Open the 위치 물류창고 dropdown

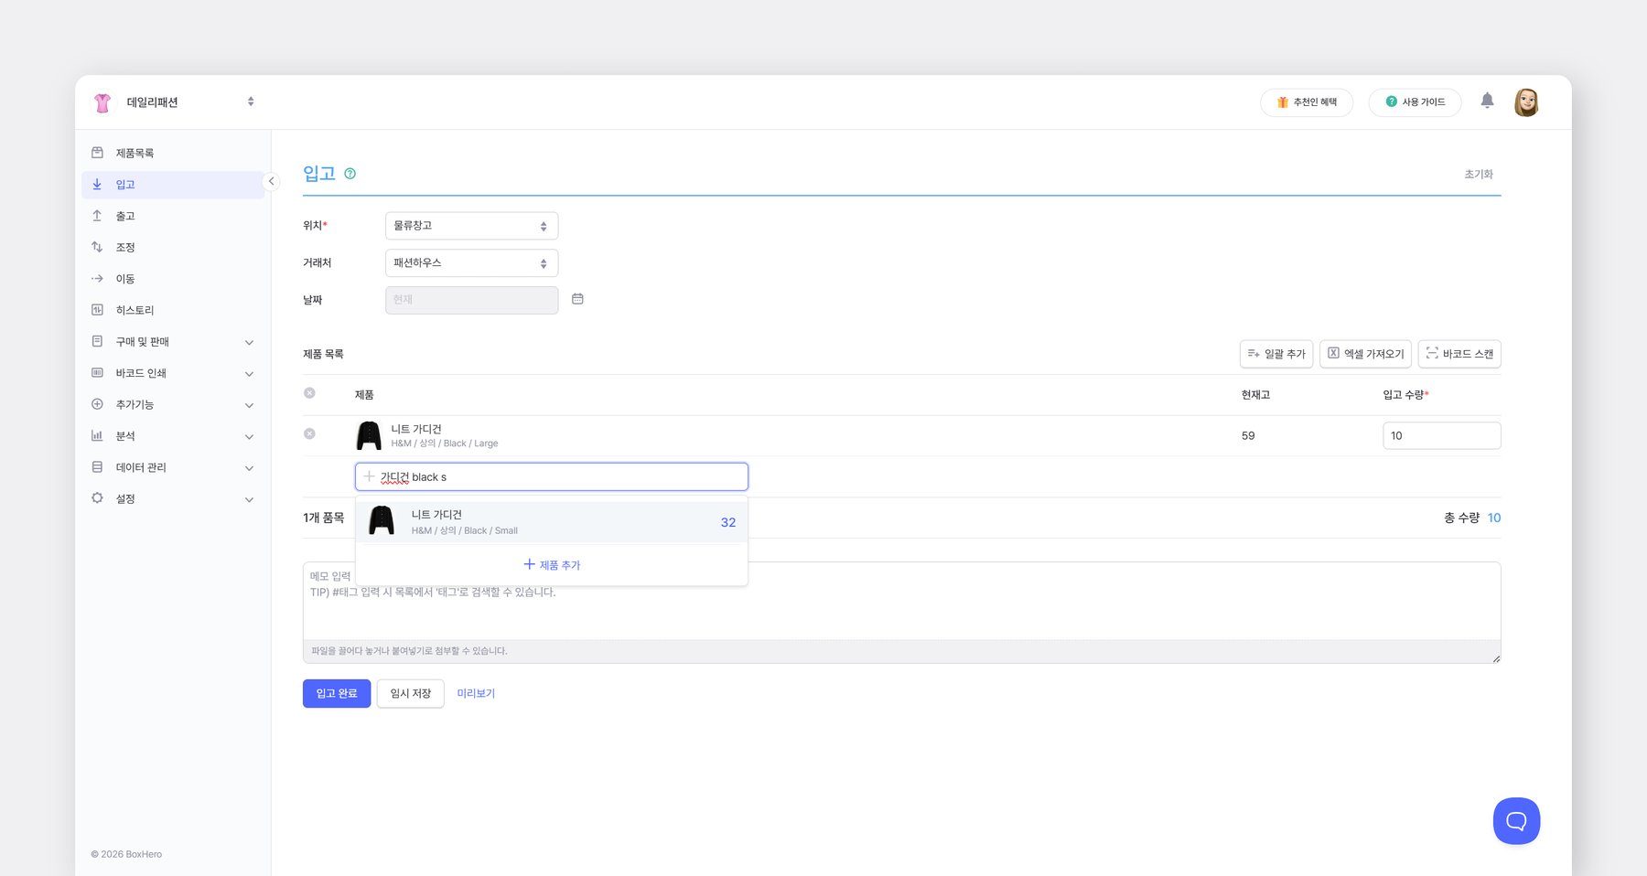(470, 226)
